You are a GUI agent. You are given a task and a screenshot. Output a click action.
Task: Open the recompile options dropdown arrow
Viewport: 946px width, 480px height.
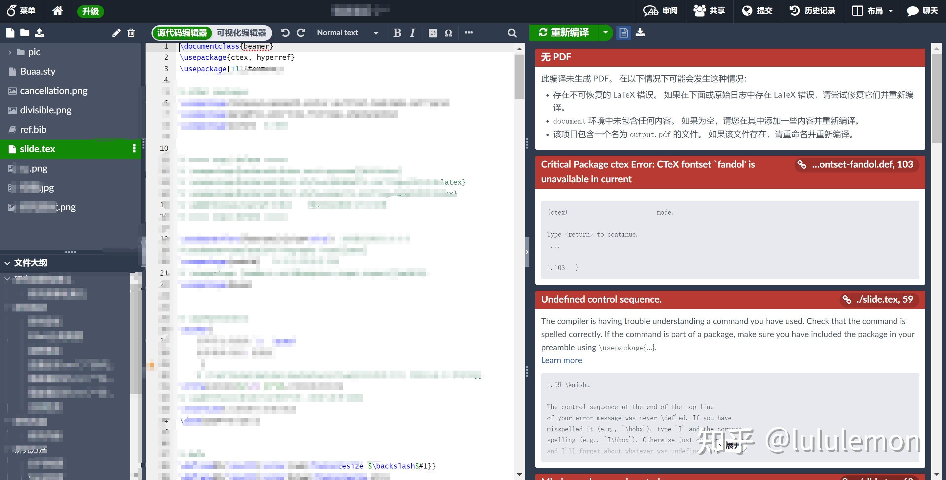point(606,32)
